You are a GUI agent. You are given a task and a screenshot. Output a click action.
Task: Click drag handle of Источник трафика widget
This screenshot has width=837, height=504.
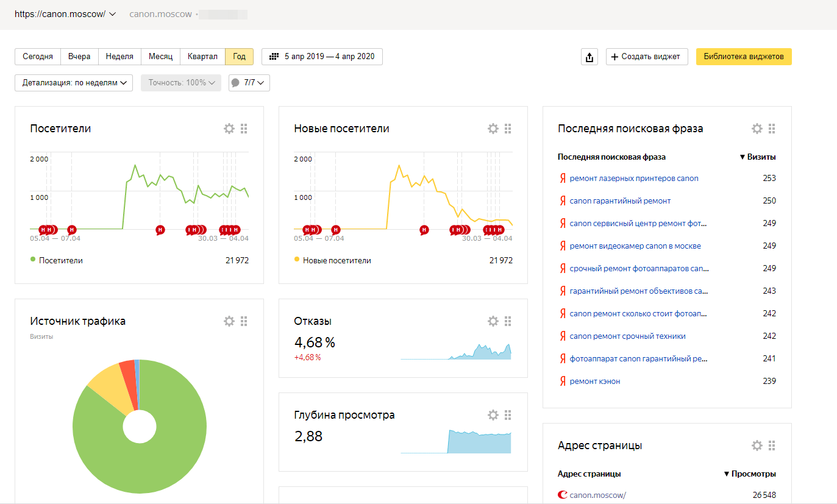(244, 321)
